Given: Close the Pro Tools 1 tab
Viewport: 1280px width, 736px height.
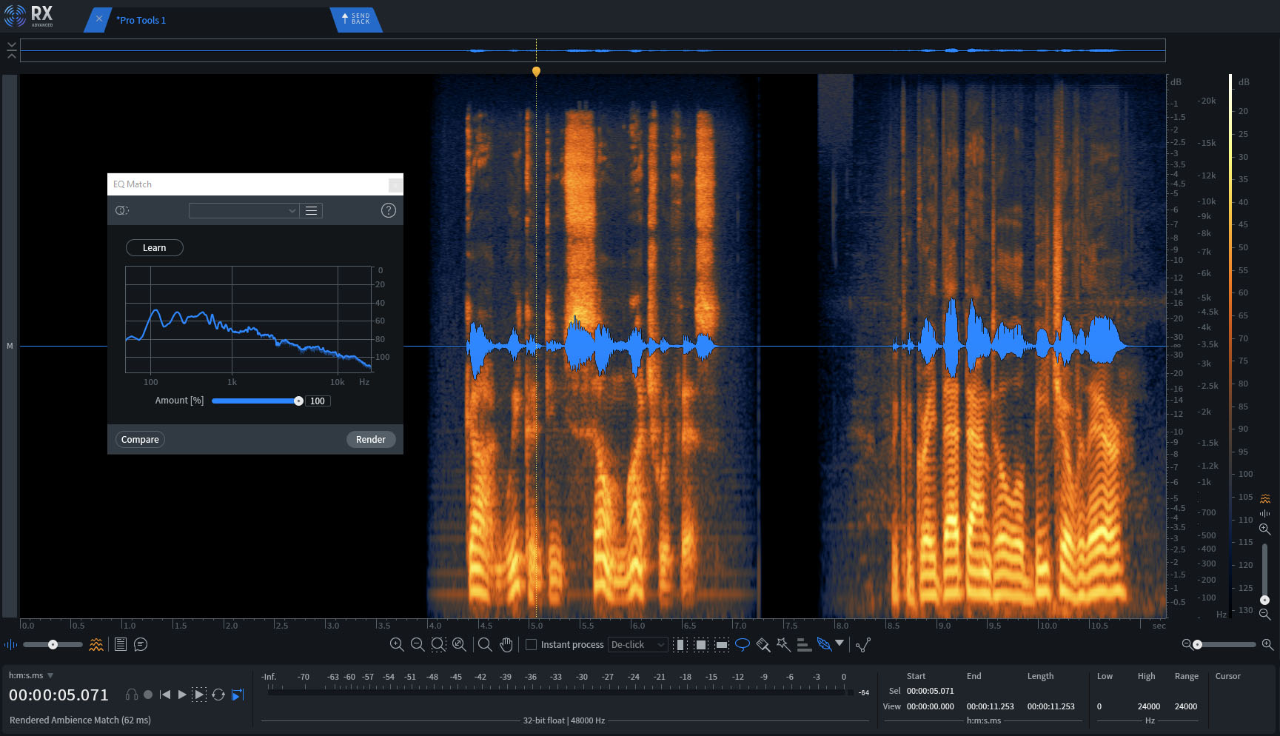Looking at the screenshot, I should coord(98,19).
